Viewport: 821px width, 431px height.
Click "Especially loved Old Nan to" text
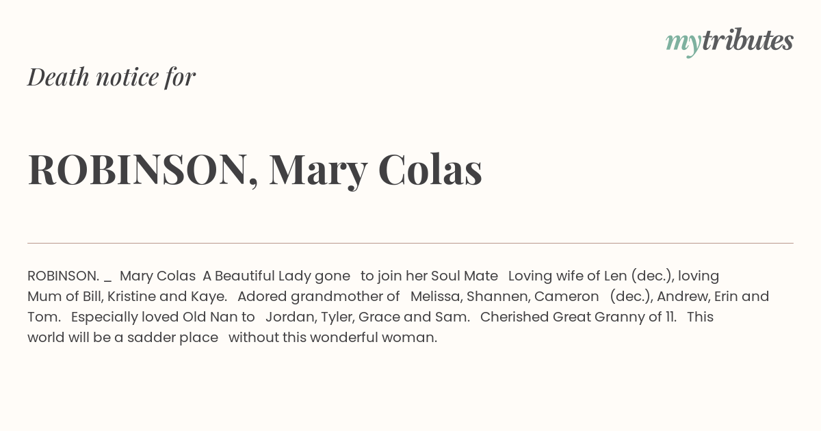pyautogui.click(x=163, y=317)
